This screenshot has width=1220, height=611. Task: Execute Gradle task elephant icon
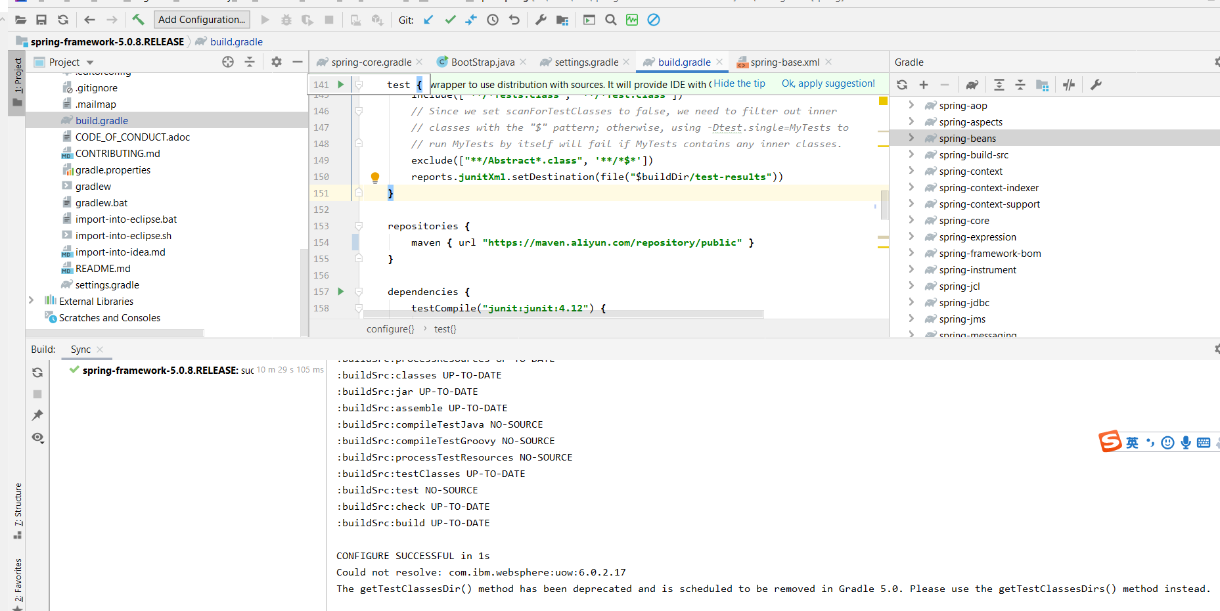click(972, 85)
